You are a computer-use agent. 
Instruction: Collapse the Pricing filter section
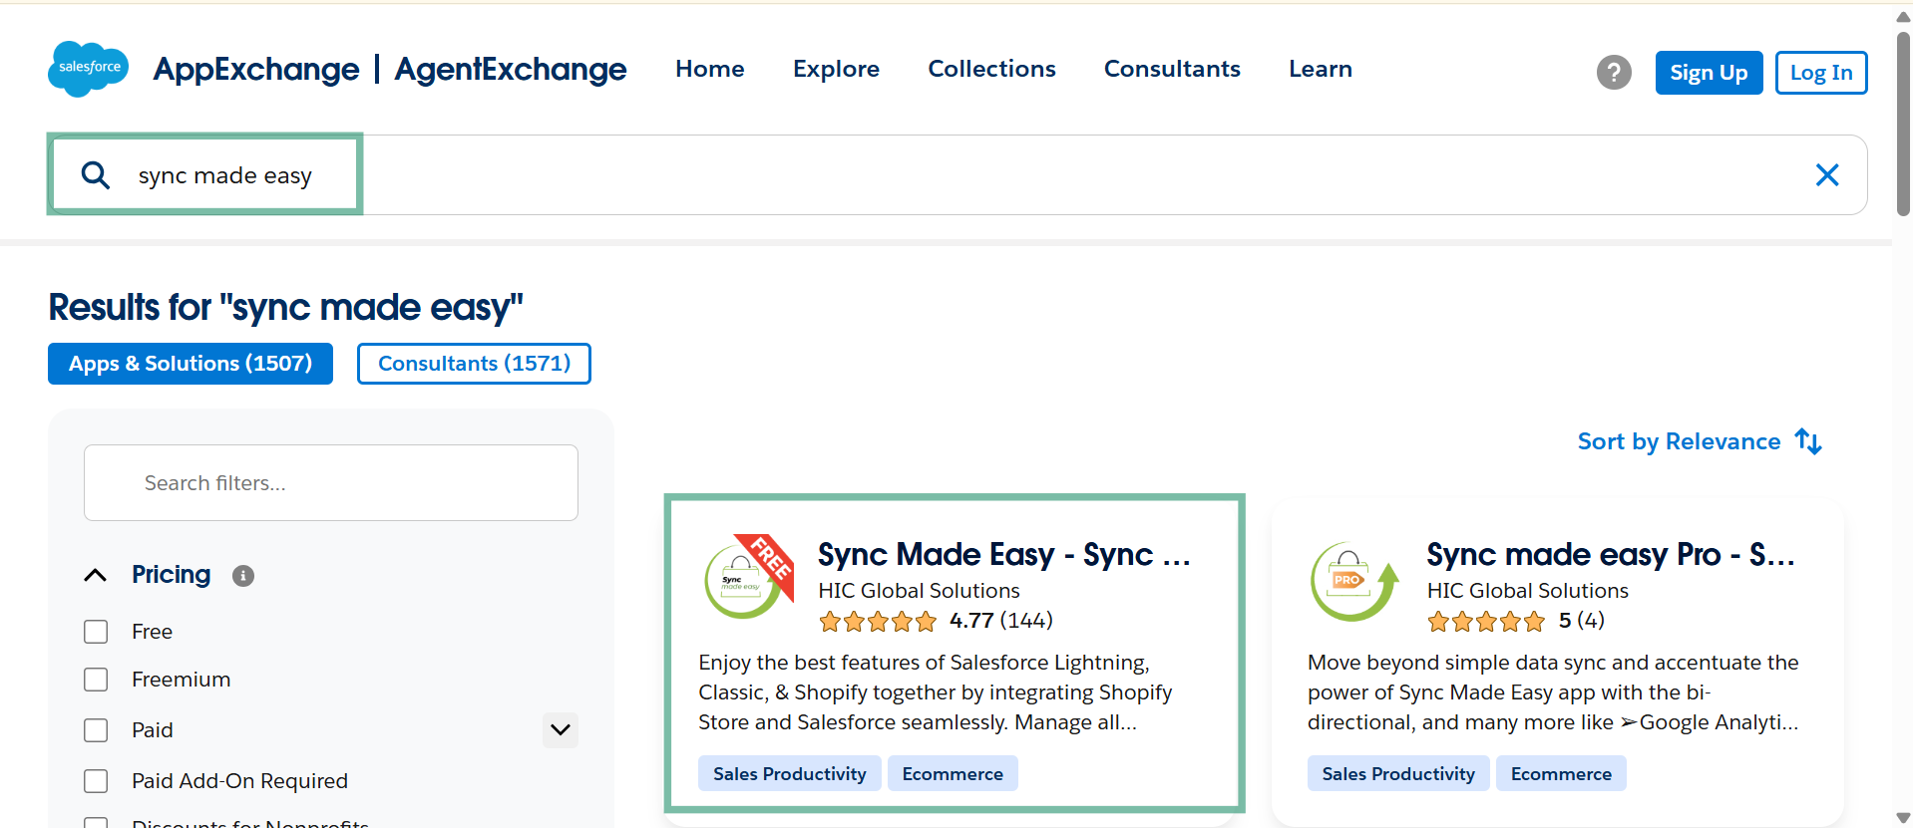pyautogui.click(x=96, y=575)
